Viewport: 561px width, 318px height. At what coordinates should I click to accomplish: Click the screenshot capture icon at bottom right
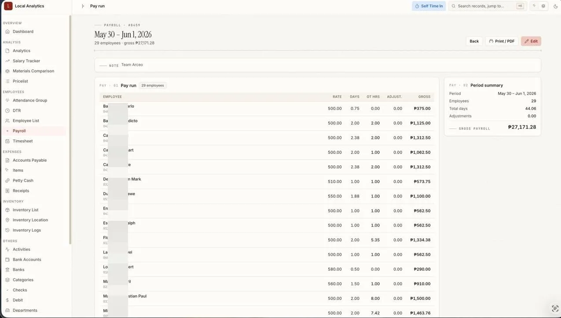pos(555,308)
